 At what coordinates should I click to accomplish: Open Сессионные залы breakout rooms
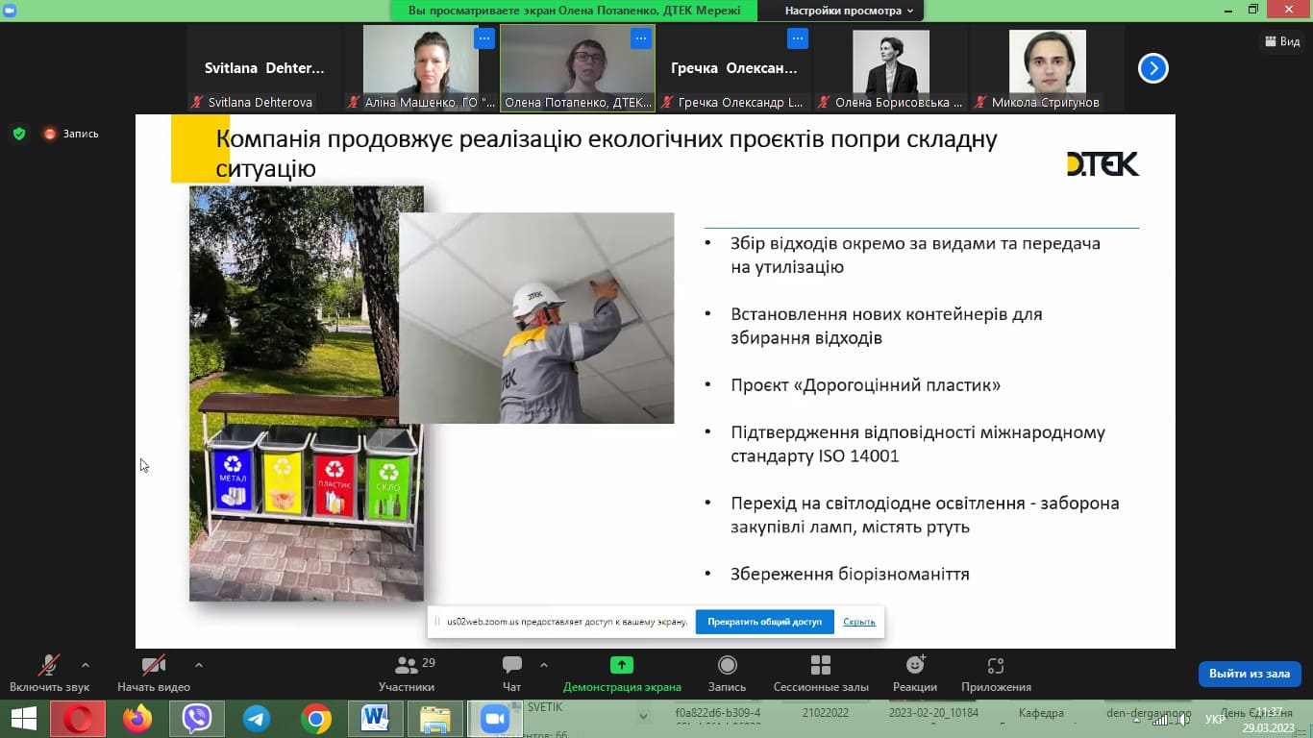click(821, 674)
